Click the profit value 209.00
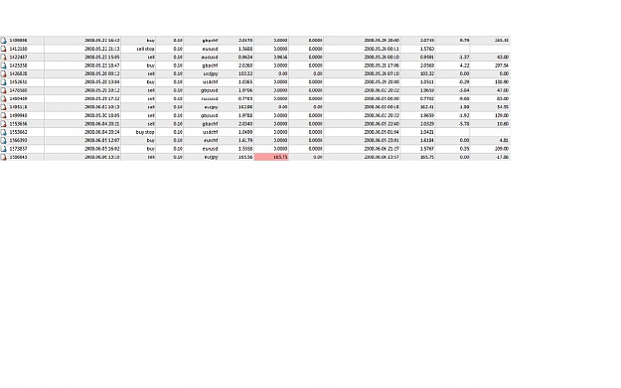621x388 pixels. [502, 149]
